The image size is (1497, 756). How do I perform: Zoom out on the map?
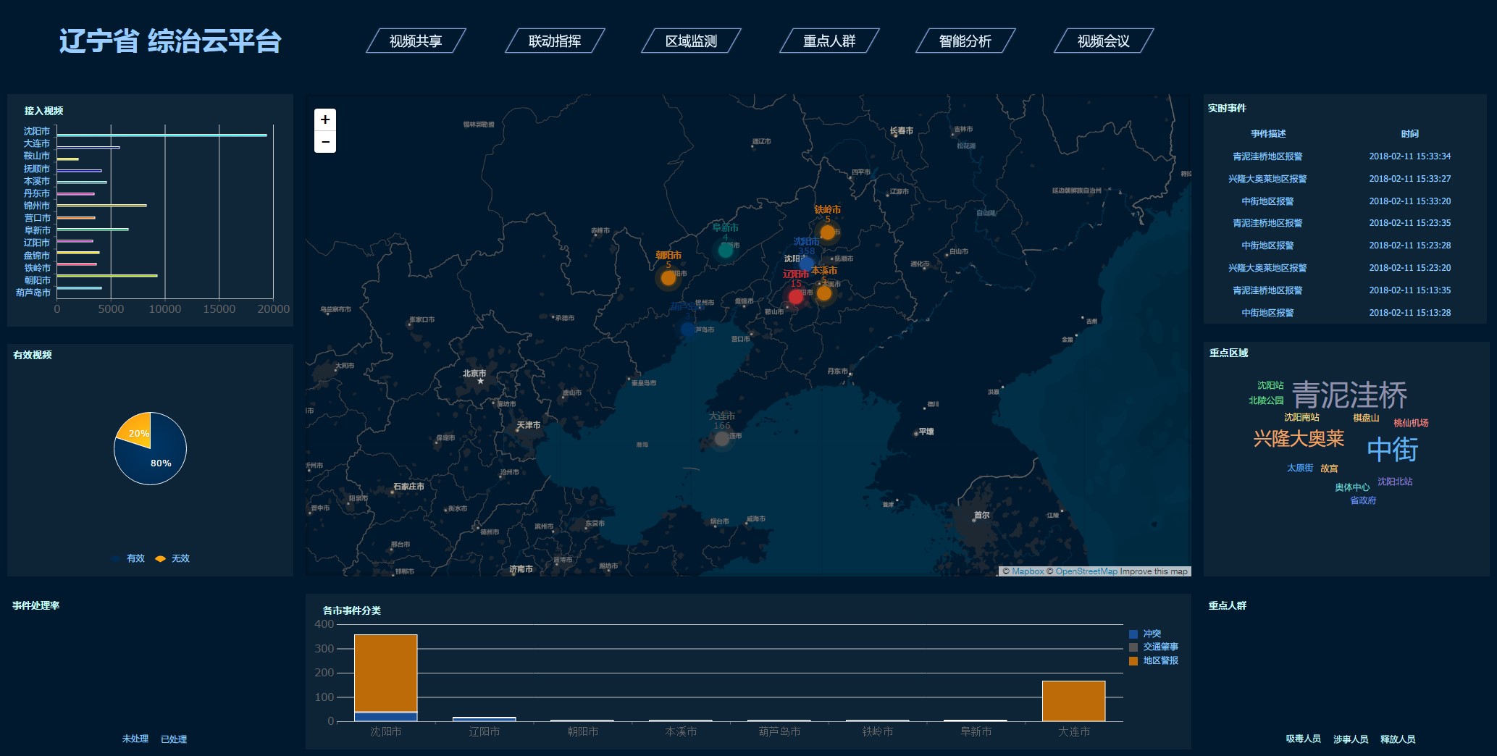click(x=325, y=142)
